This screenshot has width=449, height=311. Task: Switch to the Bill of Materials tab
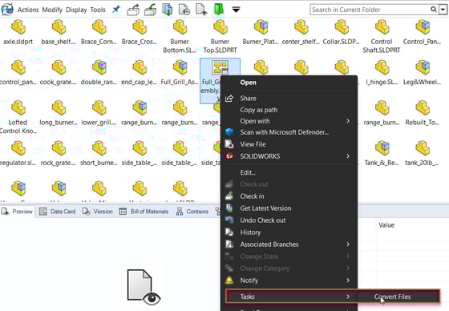tap(144, 212)
